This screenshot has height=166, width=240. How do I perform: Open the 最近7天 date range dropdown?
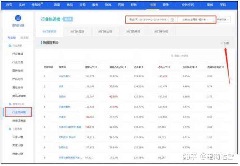(x=148, y=20)
